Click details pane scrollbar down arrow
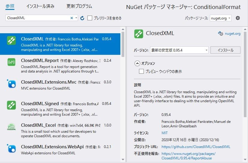Screen dimensions: 248x163 point(245,159)
